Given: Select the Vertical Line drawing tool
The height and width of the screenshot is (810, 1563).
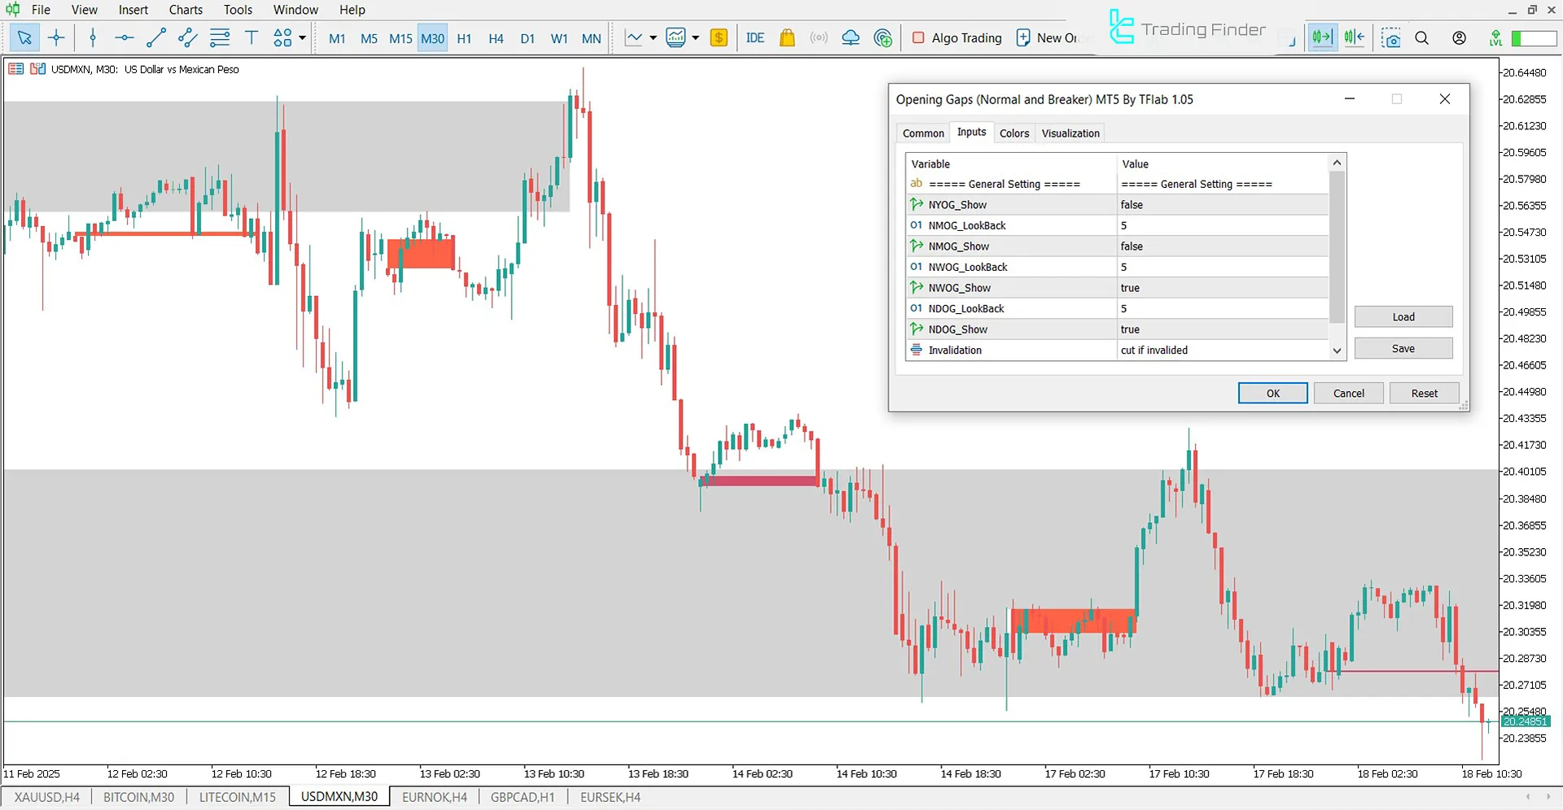Looking at the screenshot, I should (93, 37).
